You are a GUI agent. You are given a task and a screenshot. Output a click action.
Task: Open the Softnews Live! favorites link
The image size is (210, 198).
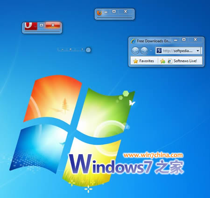182,61
